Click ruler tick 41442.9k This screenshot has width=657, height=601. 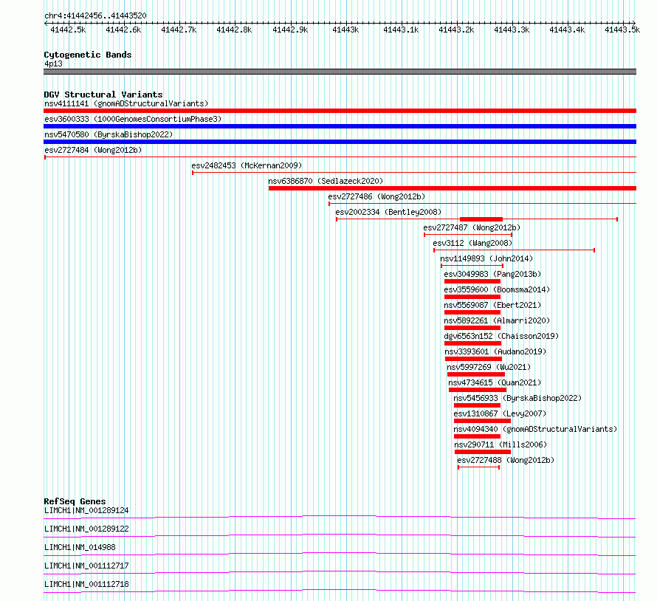(x=290, y=30)
